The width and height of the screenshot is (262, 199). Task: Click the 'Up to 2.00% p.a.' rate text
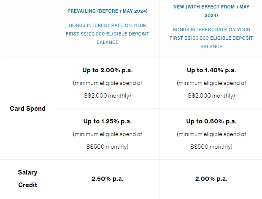point(108,70)
